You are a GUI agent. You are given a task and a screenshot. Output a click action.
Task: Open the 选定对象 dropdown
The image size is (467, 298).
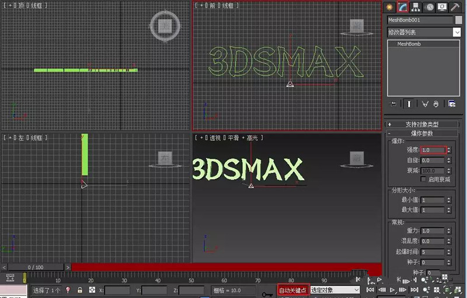point(334,290)
